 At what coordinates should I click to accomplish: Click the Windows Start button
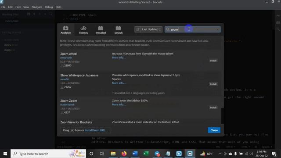[x=5, y=154]
